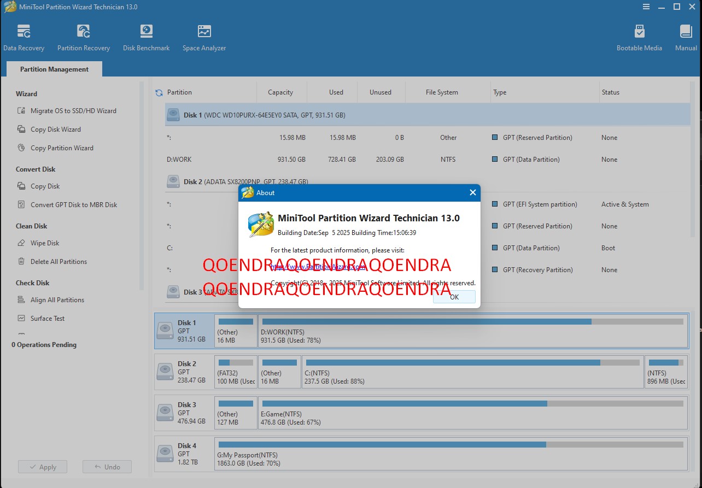Dismiss the About dialog with OK
702x488 pixels.
coord(454,297)
